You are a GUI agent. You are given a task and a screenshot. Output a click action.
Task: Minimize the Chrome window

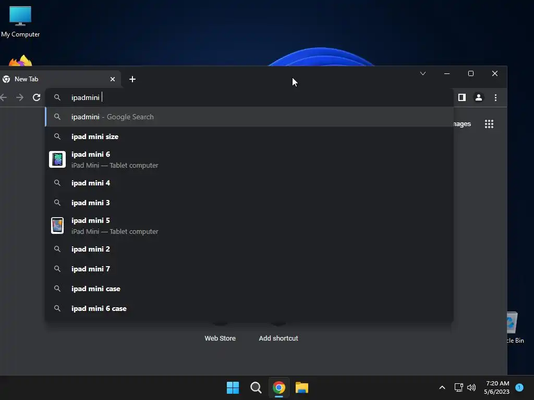(x=447, y=73)
